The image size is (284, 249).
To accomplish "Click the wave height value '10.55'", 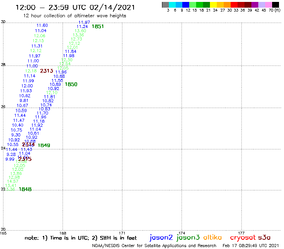I will [13, 144].
